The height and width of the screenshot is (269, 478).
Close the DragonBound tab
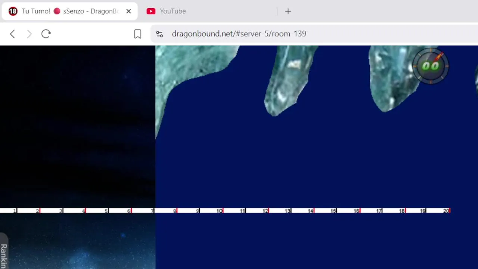click(x=128, y=11)
